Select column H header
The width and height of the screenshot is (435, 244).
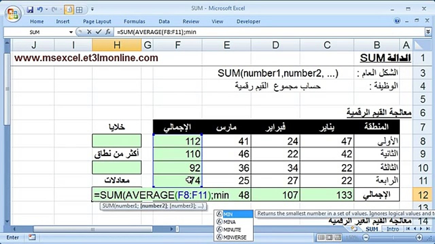[x=117, y=45]
